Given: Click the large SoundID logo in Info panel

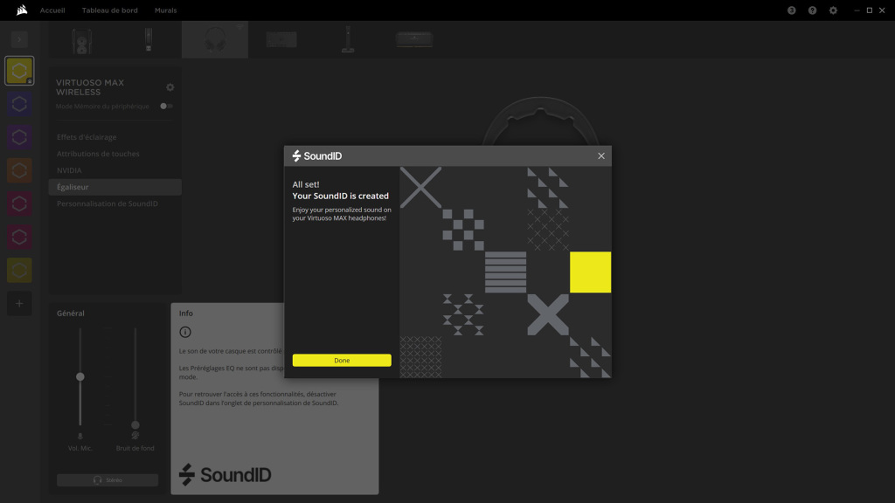Looking at the screenshot, I should point(225,474).
